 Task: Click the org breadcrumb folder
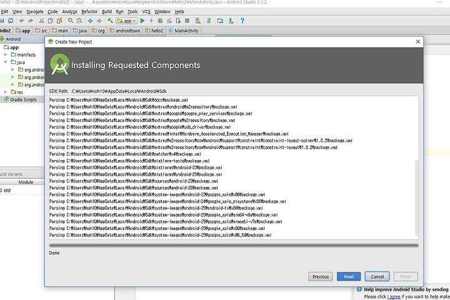[x=98, y=31]
